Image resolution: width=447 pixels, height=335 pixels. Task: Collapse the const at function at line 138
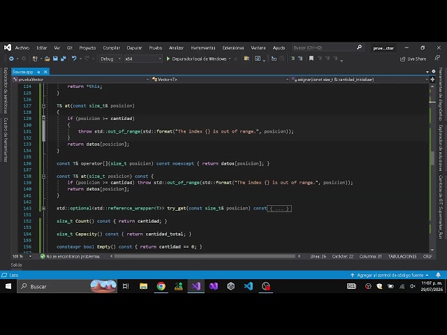43,177
